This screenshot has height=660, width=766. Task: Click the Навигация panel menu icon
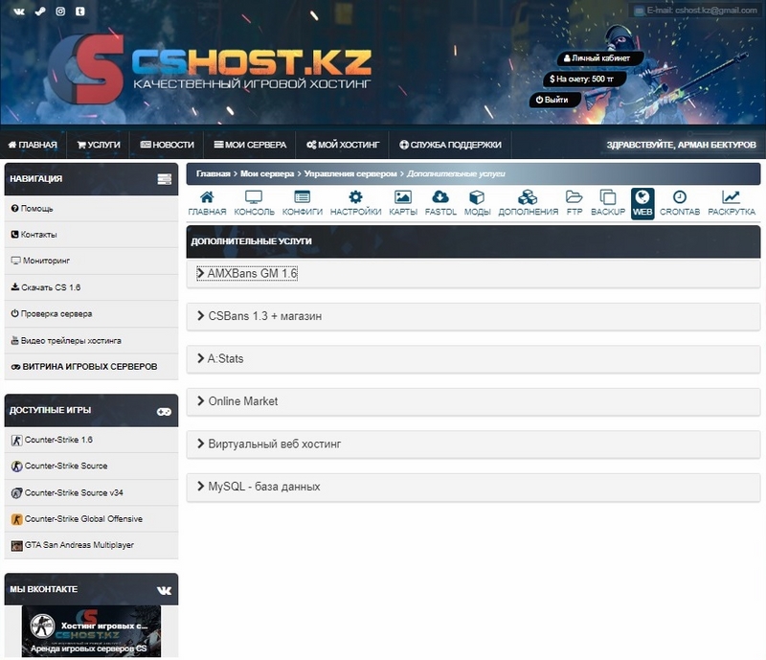pos(164,179)
